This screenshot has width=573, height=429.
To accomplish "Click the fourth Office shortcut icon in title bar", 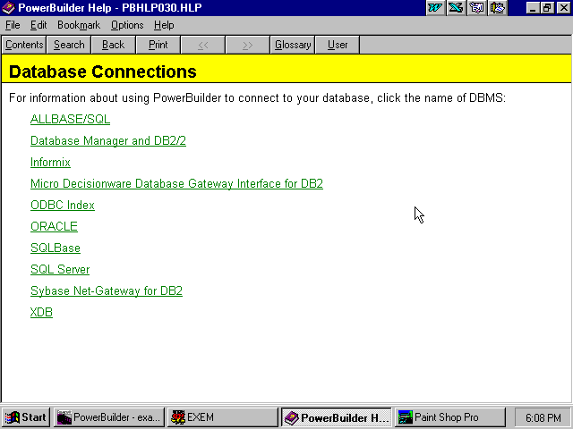I will [498, 8].
